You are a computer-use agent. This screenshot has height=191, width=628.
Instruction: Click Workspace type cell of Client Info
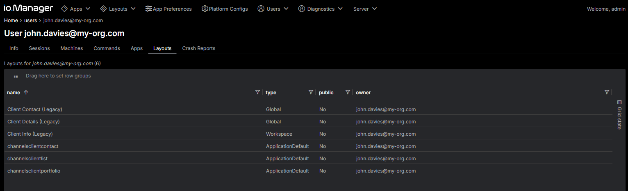pyautogui.click(x=279, y=134)
